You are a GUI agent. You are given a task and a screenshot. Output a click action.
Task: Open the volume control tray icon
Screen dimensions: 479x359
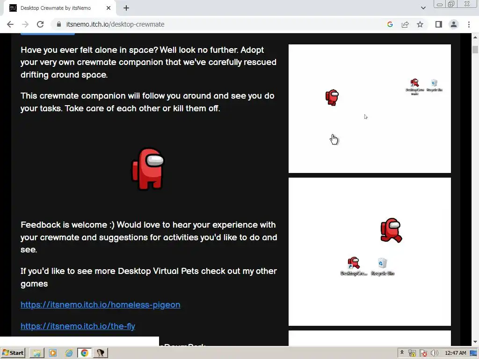434,353
